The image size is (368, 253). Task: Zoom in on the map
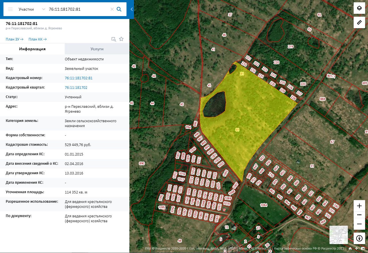359,206
